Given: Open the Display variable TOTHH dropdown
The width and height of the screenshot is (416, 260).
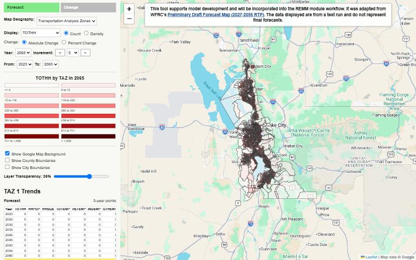Looking at the screenshot, I should click(x=41, y=33).
